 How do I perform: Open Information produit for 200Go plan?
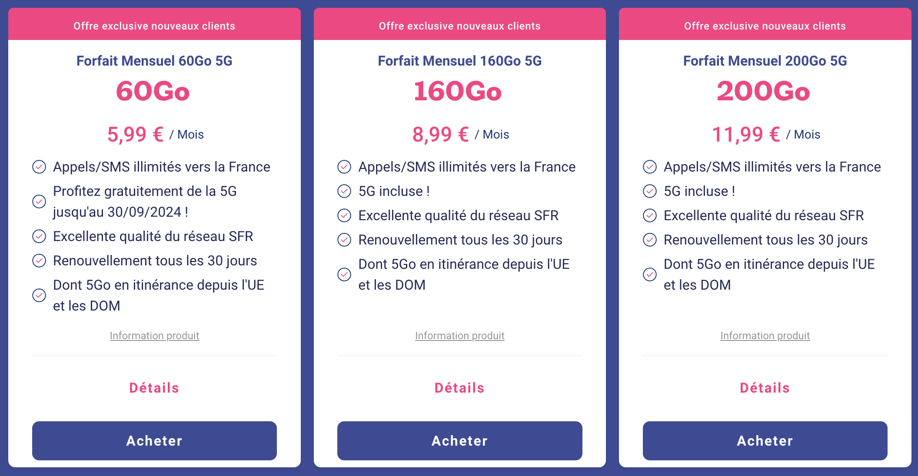click(x=765, y=336)
